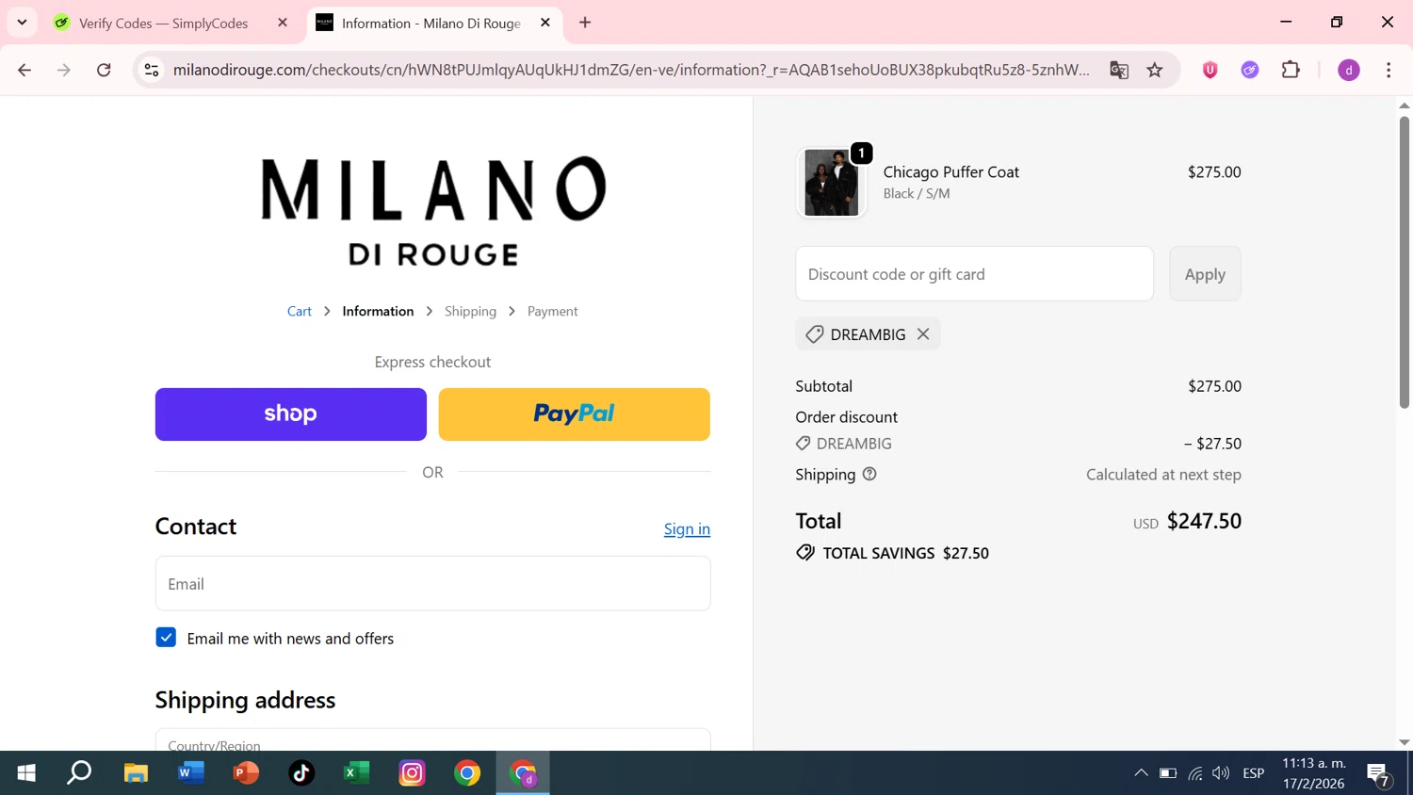Open the Extensions puzzle icon
Image resolution: width=1413 pixels, height=795 pixels.
1291,70
